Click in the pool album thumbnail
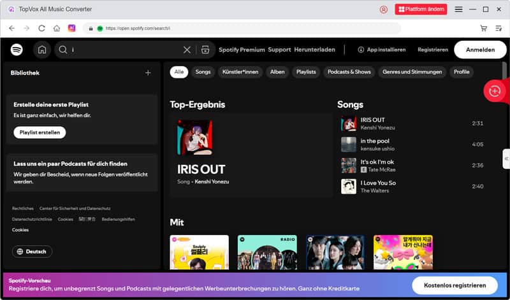 point(349,145)
